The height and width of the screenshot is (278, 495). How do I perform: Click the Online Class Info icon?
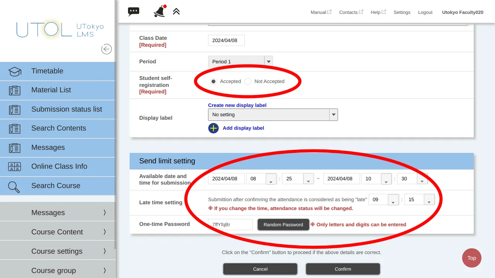pos(15,167)
